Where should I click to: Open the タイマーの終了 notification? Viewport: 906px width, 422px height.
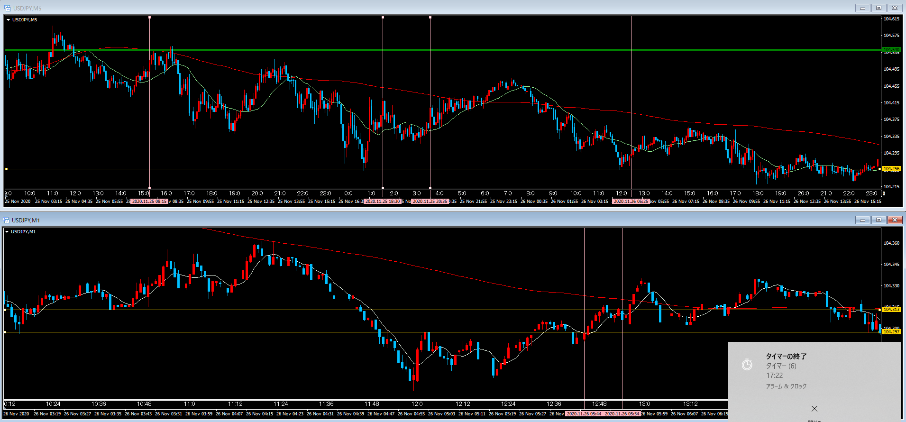coord(786,356)
